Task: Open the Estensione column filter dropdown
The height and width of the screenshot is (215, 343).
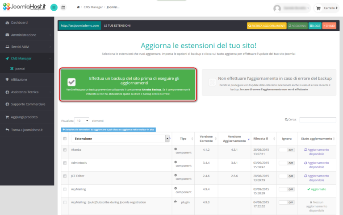Action: coord(167,139)
